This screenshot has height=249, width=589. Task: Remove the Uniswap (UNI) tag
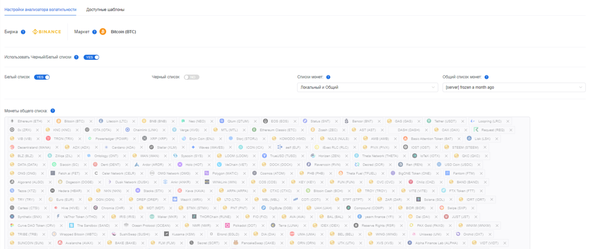click(448, 234)
